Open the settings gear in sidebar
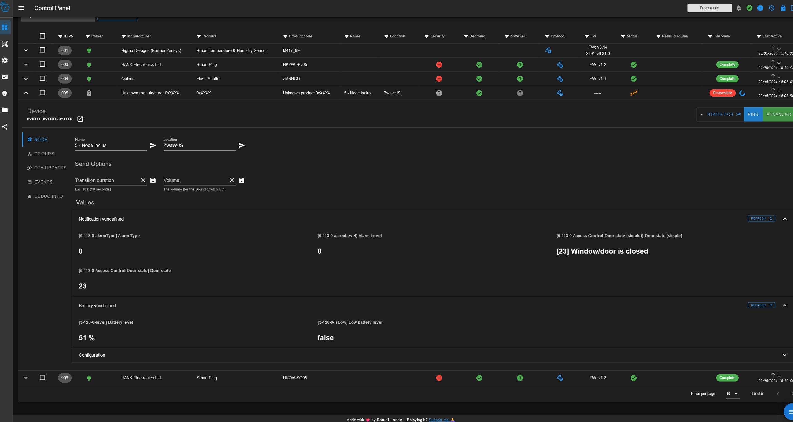The image size is (793, 422). pos(5,60)
